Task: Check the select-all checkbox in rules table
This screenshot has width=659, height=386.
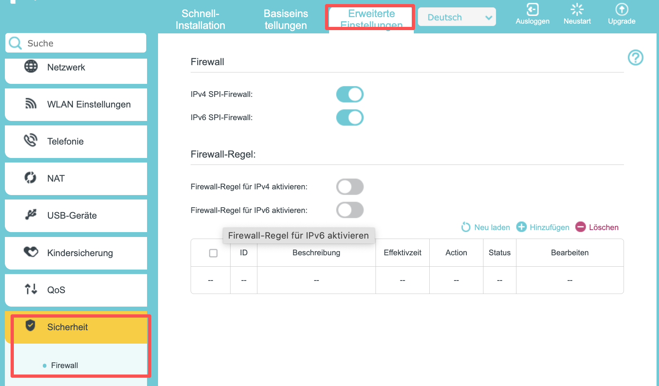Action: click(x=213, y=253)
